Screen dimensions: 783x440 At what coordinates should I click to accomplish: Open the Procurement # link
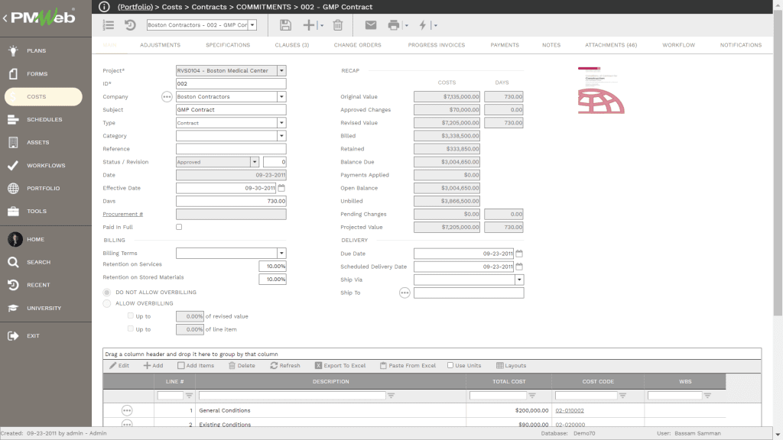(x=123, y=214)
